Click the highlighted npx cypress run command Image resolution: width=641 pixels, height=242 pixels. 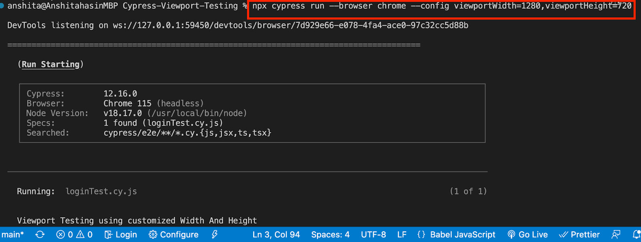pyautogui.click(x=441, y=6)
